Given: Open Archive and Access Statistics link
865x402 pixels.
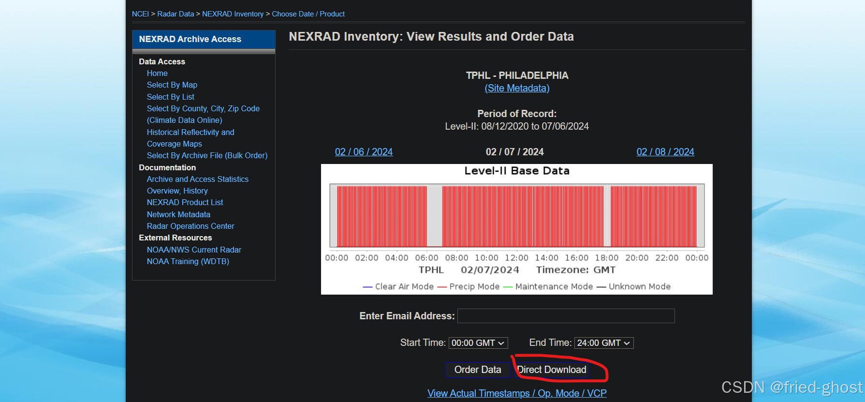Looking at the screenshot, I should click(198, 179).
